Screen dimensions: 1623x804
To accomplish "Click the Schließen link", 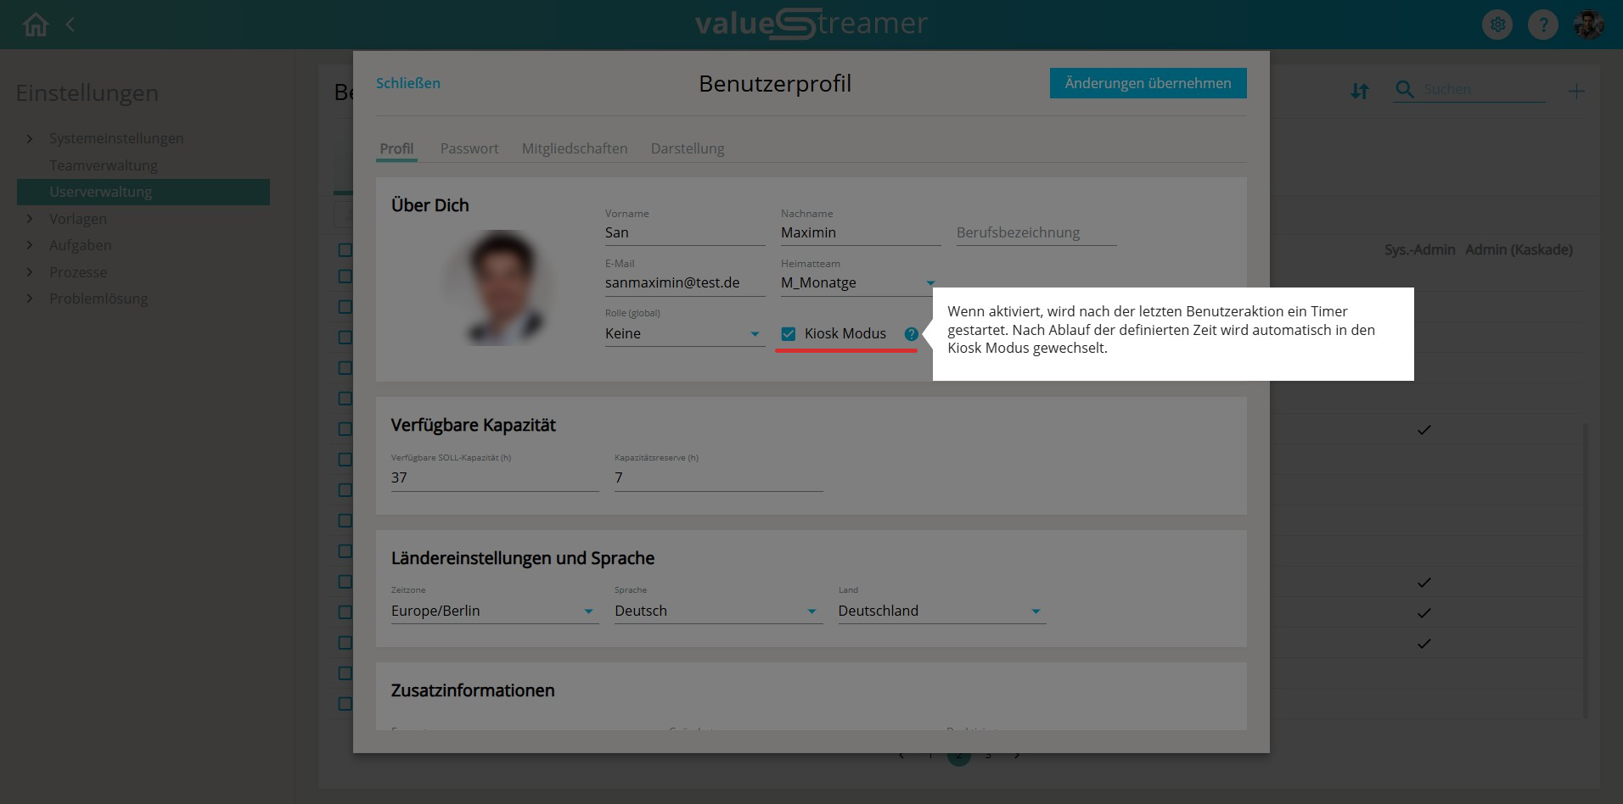I will (408, 83).
